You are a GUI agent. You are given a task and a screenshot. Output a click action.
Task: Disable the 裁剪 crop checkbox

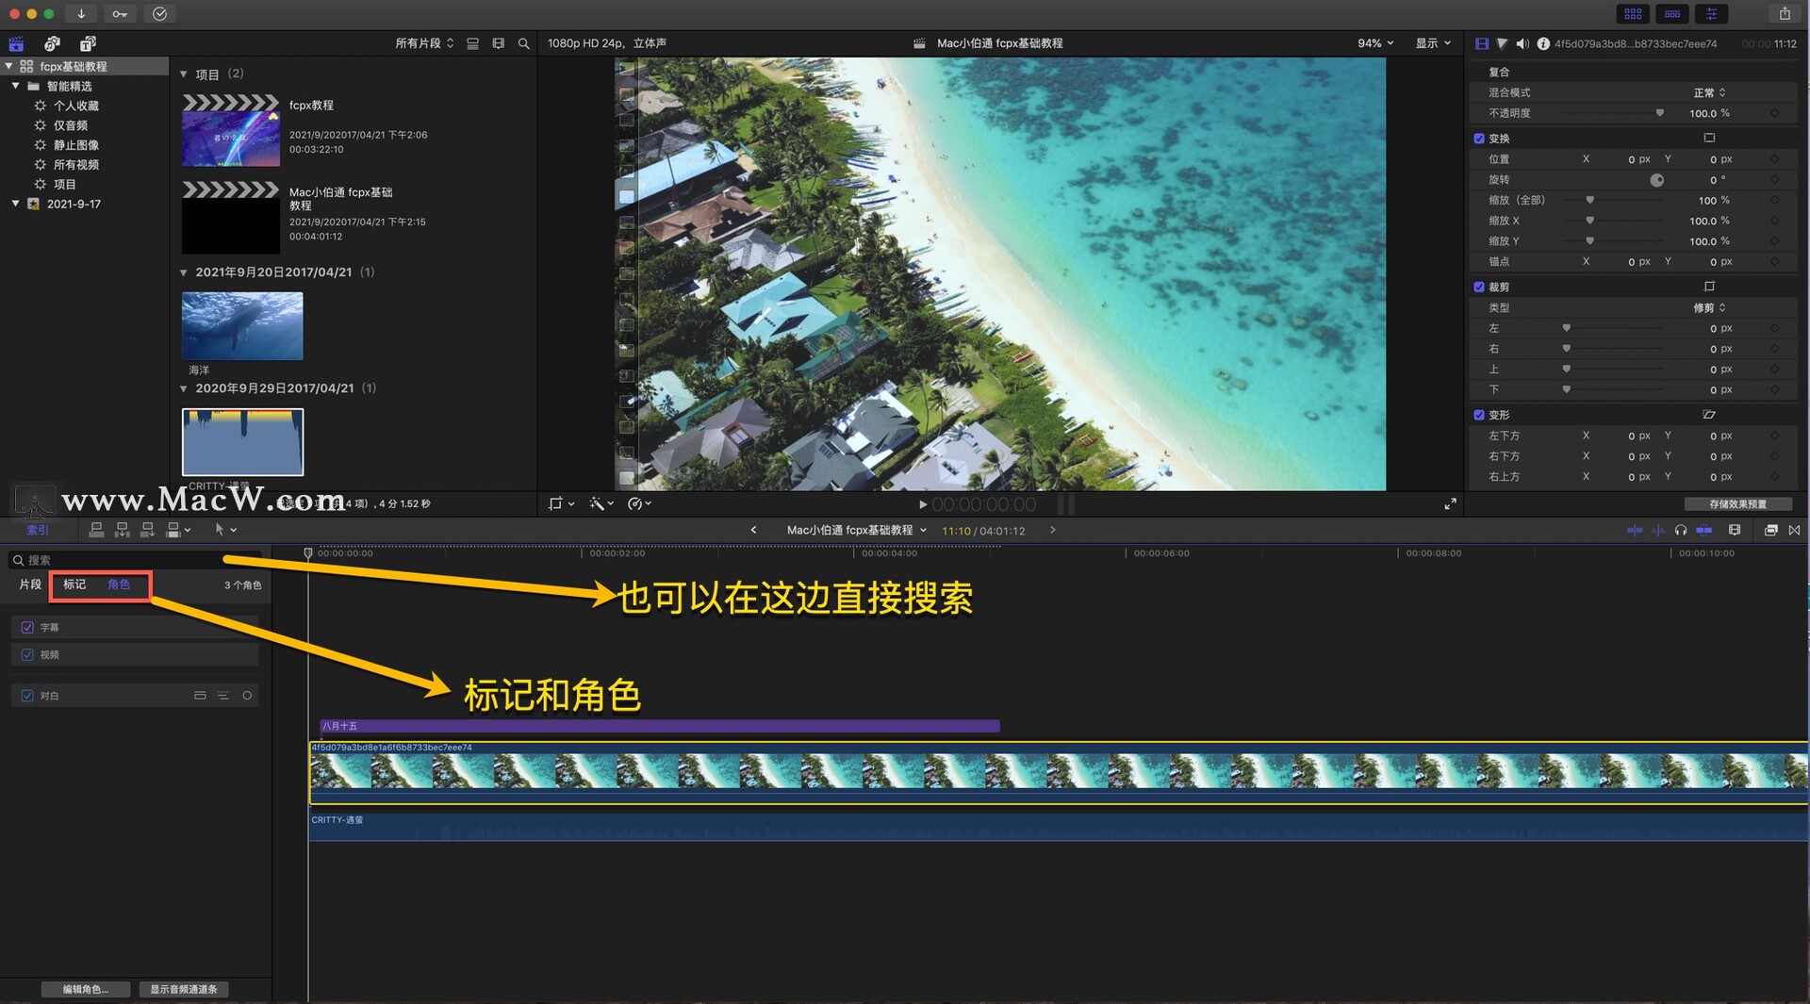click(x=1479, y=287)
